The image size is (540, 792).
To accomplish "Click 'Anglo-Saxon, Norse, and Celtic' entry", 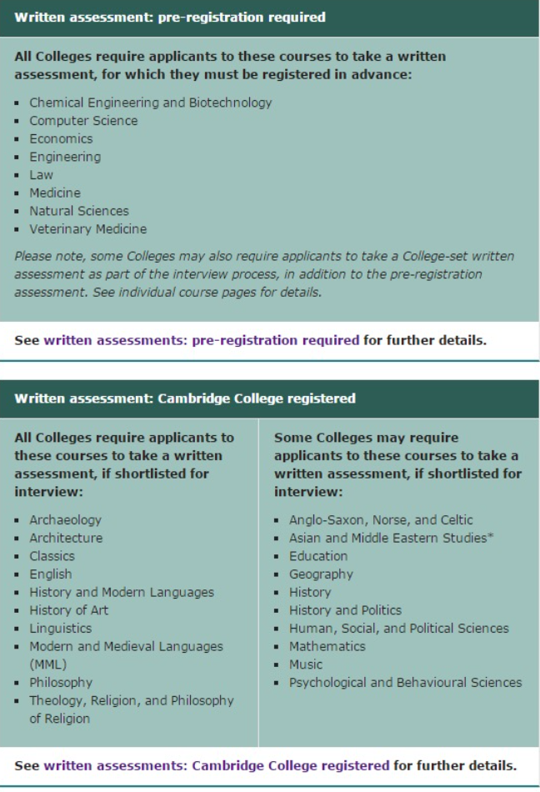I will (381, 519).
